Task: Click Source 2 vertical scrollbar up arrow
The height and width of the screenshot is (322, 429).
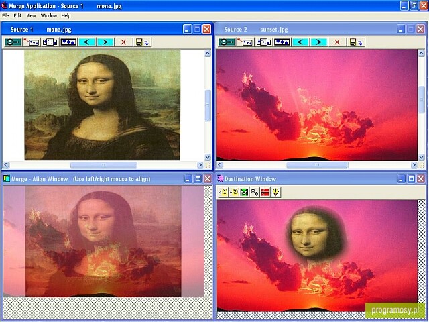Action: point(422,54)
